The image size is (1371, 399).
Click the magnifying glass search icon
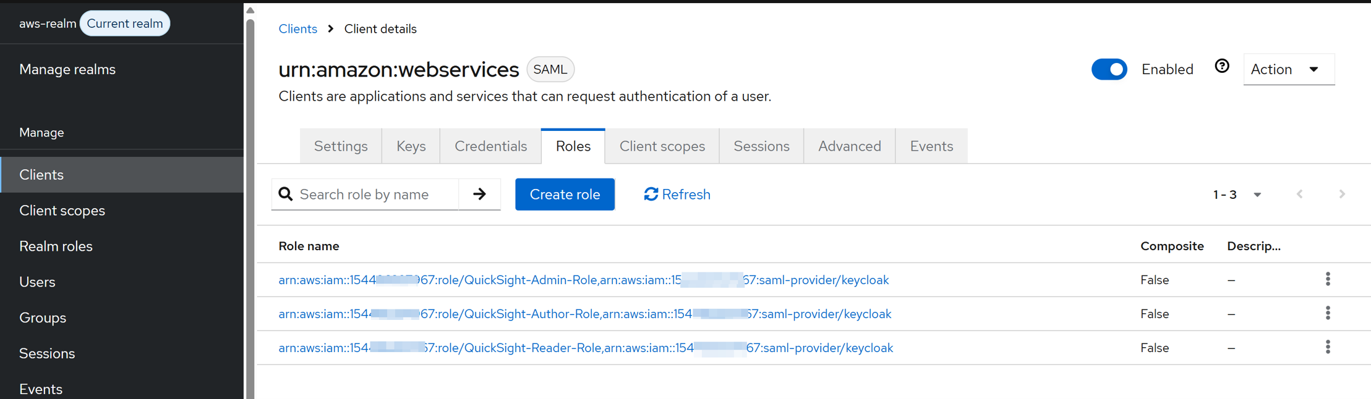[286, 195]
